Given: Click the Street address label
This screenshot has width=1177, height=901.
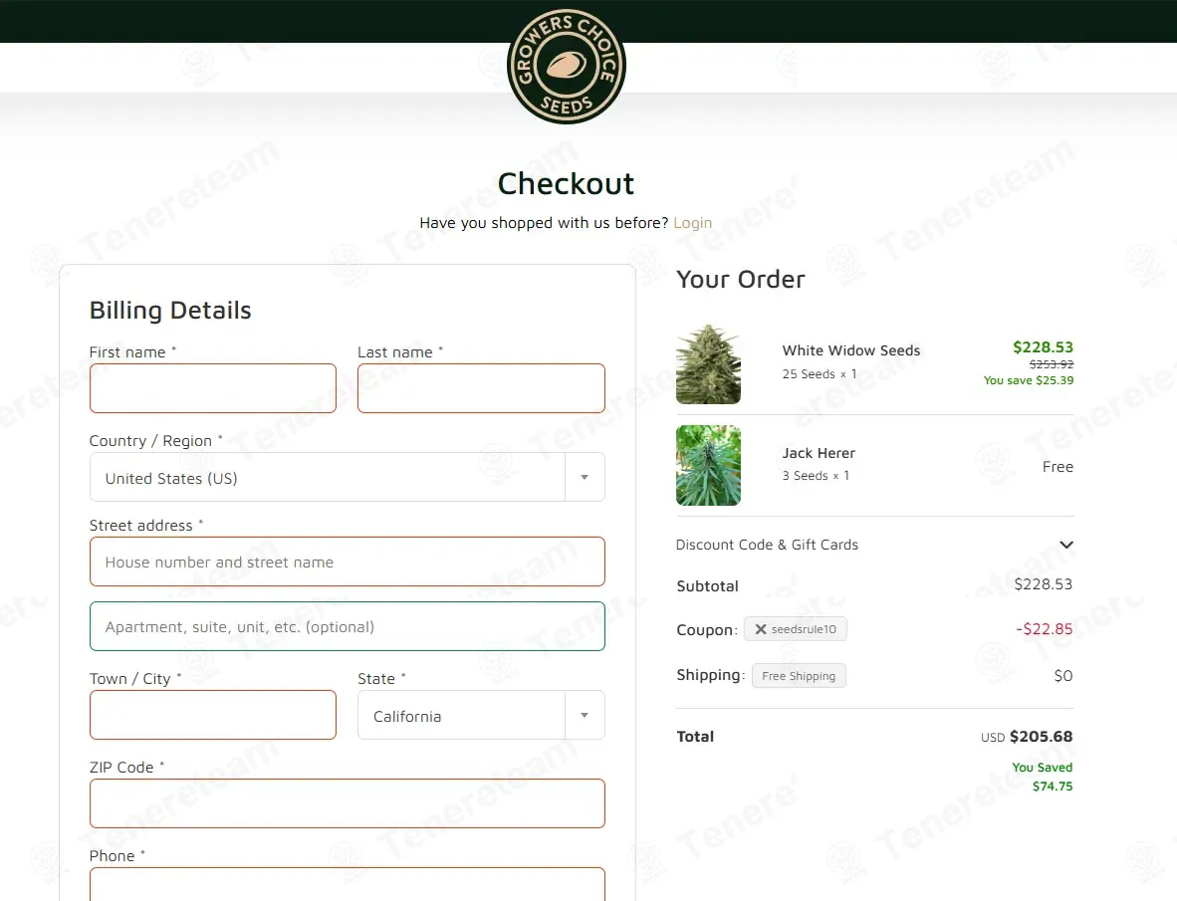Looking at the screenshot, I should point(141,525).
